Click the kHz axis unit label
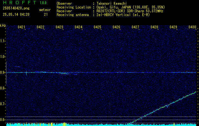199x126 pixels. [x=3, y=26]
